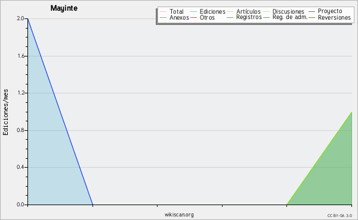Click the red Reversiones legend color line
358x220 pixels.
[x=311, y=17]
